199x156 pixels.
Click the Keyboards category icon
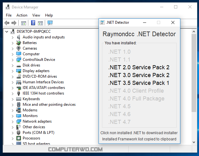point(19,99)
